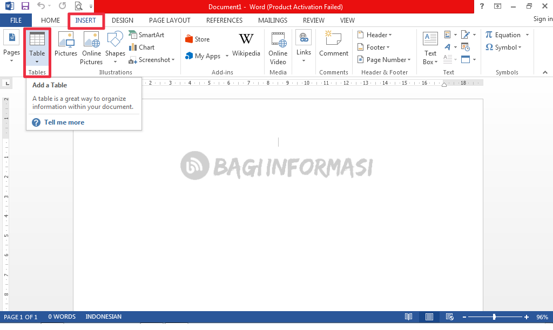Switch to the DESIGN tab
Image resolution: width=553 pixels, height=330 pixels.
click(x=122, y=20)
